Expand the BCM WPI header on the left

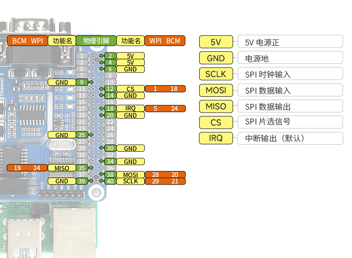click(27, 41)
